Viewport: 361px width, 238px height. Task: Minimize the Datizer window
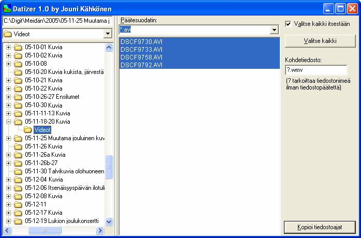pos(328,9)
